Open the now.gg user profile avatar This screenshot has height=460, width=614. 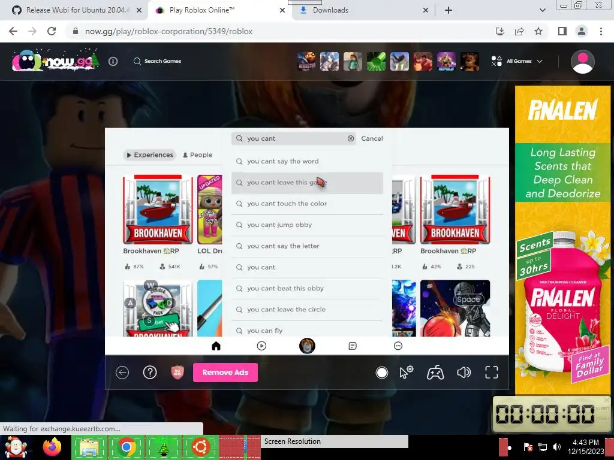pos(583,62)
